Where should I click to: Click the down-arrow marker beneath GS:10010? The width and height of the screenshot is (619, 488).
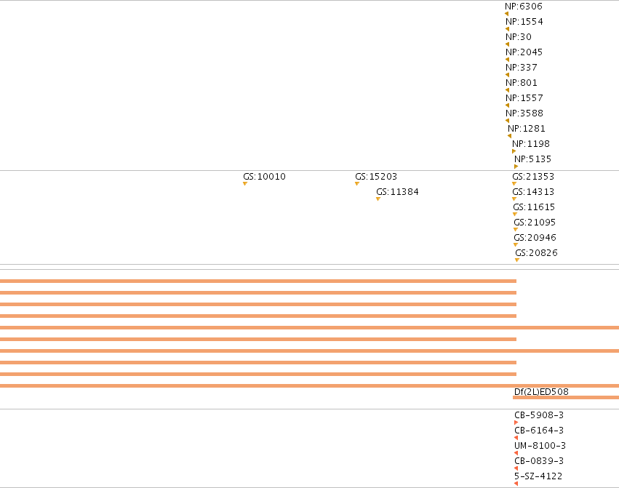245,183
